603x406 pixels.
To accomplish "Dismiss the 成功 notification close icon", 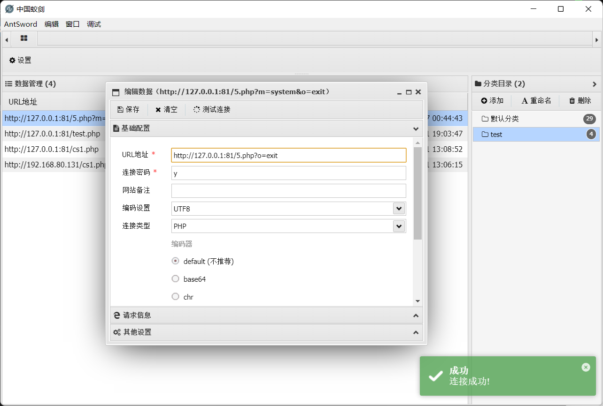I will tap(586, 367).
